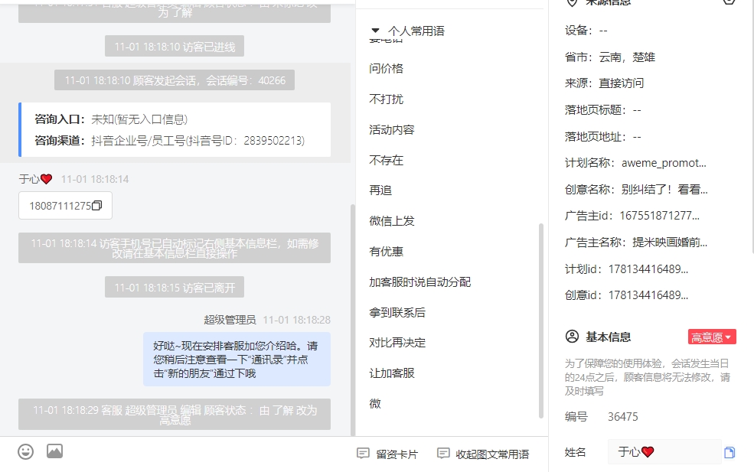Click the 好哒~现在安排客服 reply bubble
The width and height of the screenshot is (754, 472).
tap(237, 359)
